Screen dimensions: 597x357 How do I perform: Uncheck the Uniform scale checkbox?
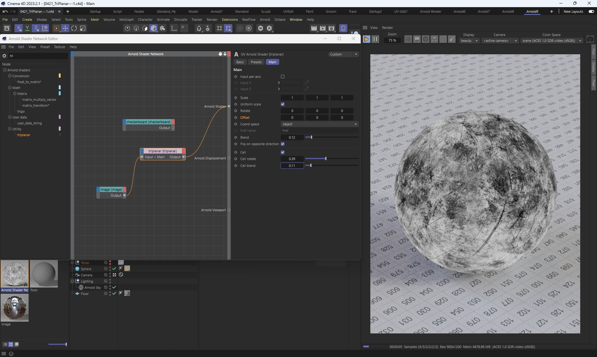283,104
